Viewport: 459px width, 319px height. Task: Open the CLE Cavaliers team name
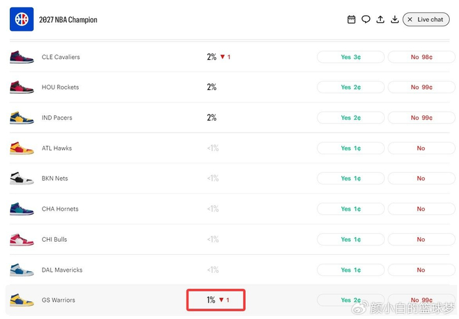pos(60,57)
